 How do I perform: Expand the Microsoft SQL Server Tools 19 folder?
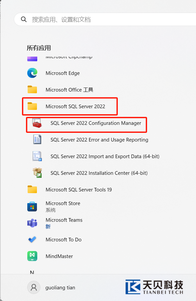tap(70, 190)
